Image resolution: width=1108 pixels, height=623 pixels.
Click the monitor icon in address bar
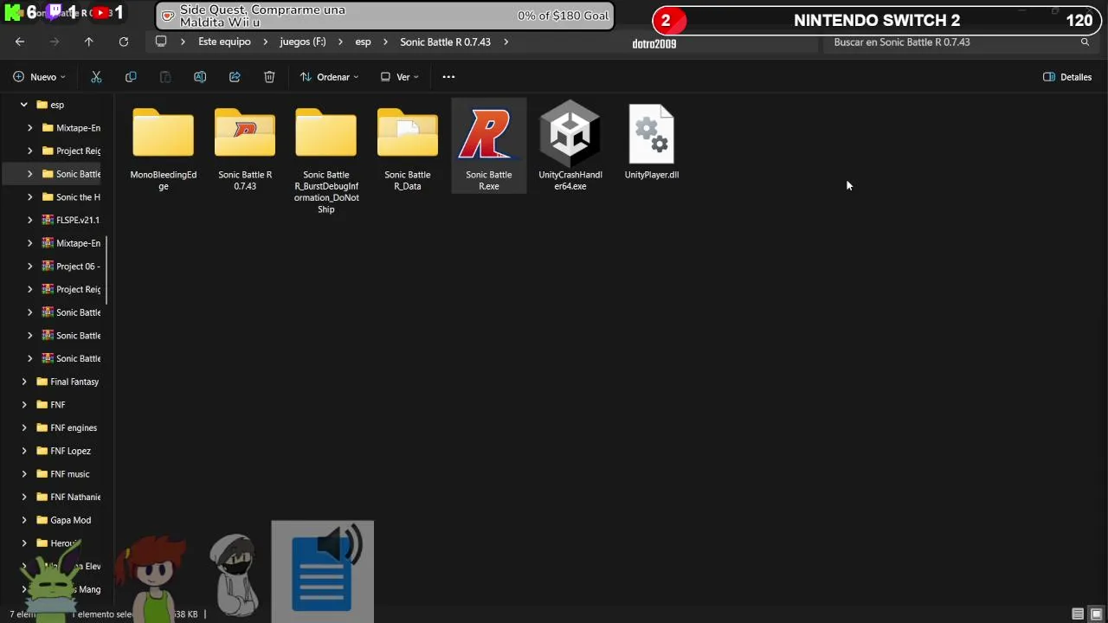[161, 42]
